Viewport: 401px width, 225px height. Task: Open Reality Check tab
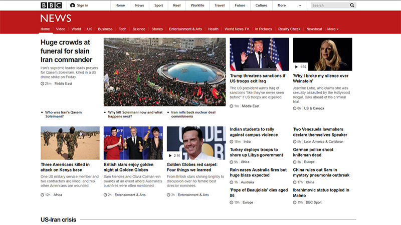[289, 29]
